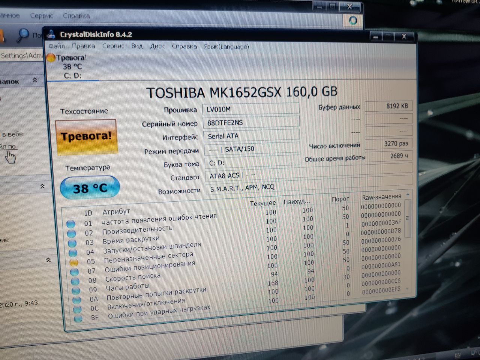Collapse the middle Explorer side panel chevron
480x360 pixels.
[x=42, y=186]
